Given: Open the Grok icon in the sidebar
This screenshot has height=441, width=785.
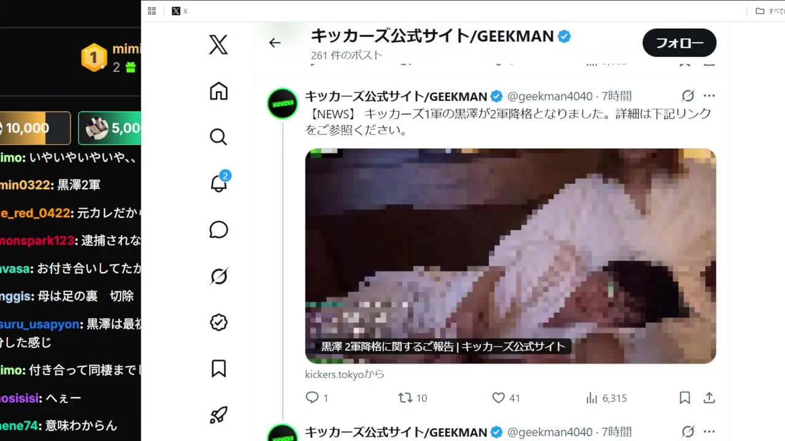Looking at the screenshot, I should click(218, 276).
